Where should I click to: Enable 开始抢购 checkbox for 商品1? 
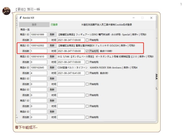click(87, 40)
